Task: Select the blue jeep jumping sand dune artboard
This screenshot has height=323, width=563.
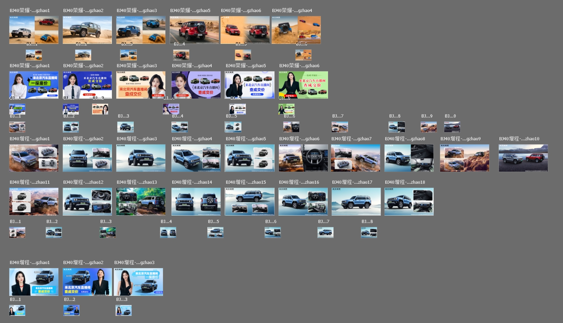Action: point(296,30)
